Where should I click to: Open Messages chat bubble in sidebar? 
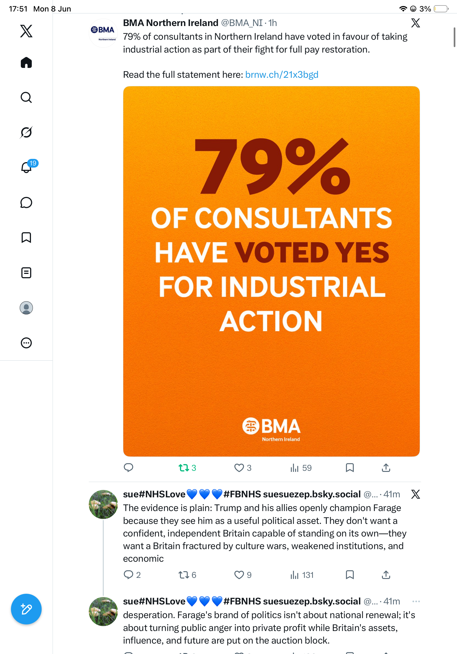pyautogui.click(x=26, y=202)
